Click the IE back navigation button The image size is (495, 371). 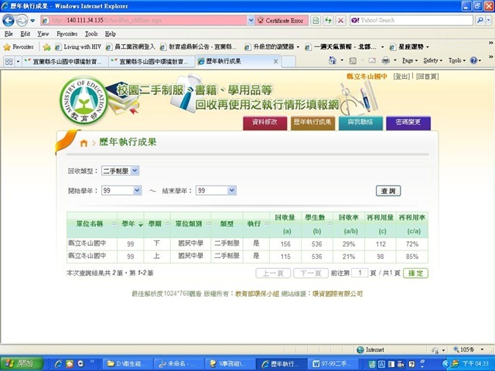tap(9, 20)
